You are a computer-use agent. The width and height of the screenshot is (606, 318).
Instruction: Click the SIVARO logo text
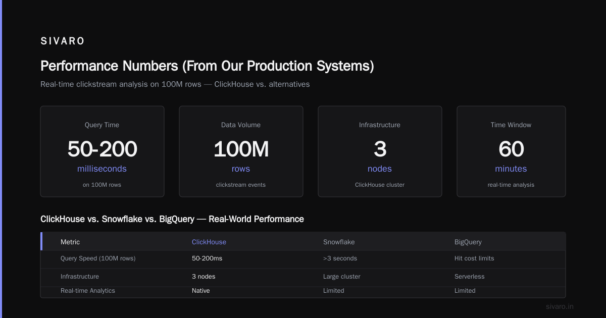click(x=63, y=41)
